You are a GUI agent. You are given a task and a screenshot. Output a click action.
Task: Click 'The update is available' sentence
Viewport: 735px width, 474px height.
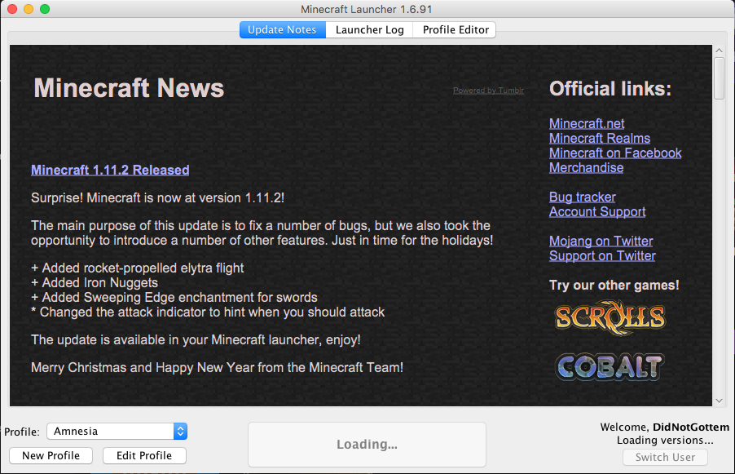196,339
